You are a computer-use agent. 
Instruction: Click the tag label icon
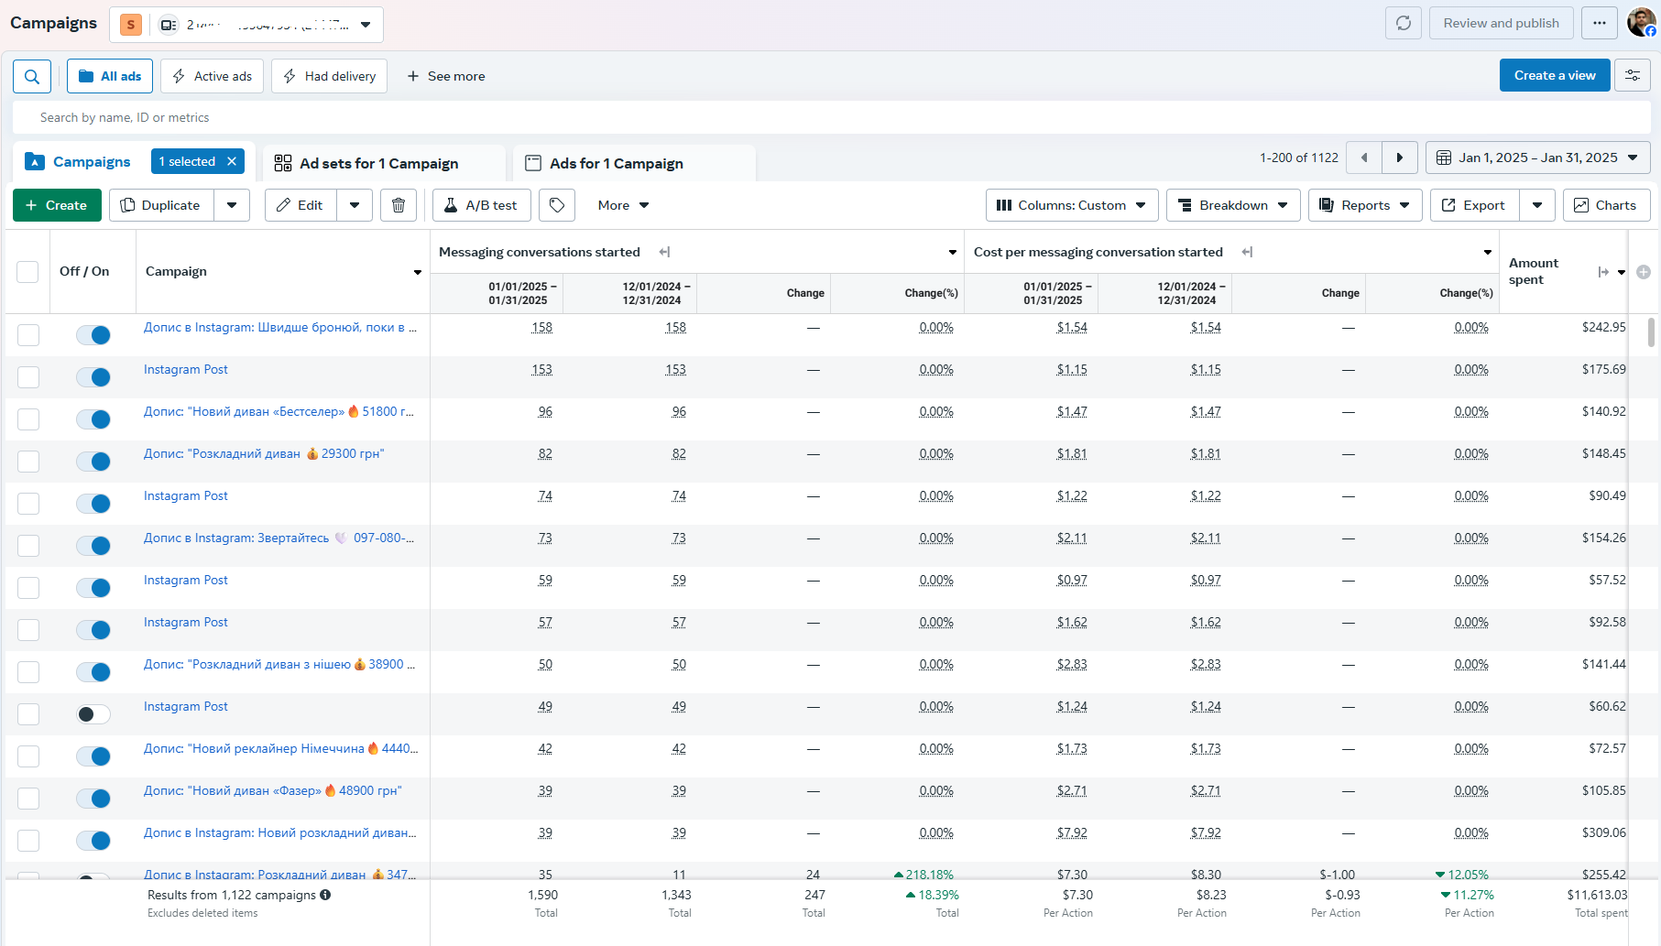(557, 205)
